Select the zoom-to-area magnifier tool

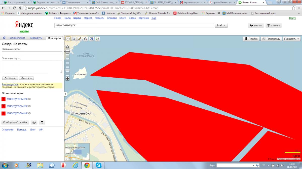[74, 39]
